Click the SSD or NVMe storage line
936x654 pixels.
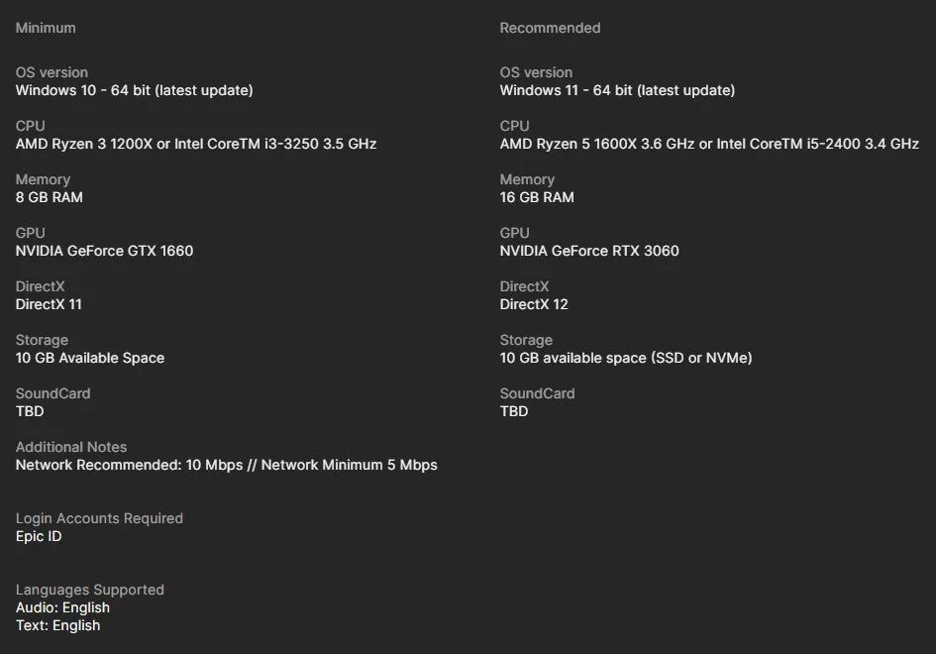pyautogui.click(x=626, y=358)
